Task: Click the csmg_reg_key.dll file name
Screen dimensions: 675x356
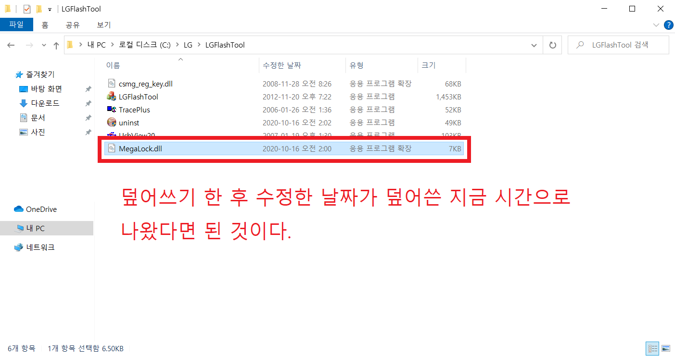Action: (x=145, y=84)
